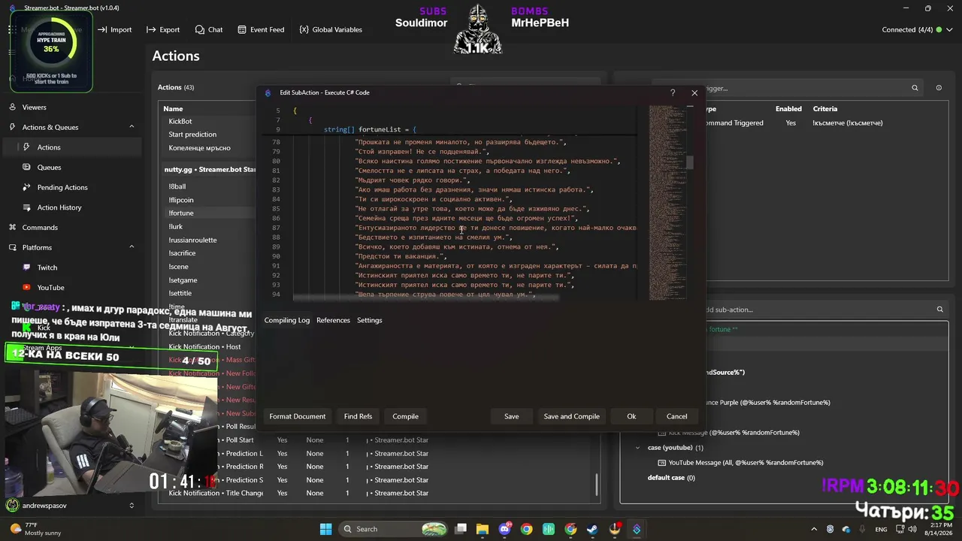The width and height of the screenshot is (962, 541).
Task: Click the Actions list vertical scrollbar
Action: click(597, 485)
